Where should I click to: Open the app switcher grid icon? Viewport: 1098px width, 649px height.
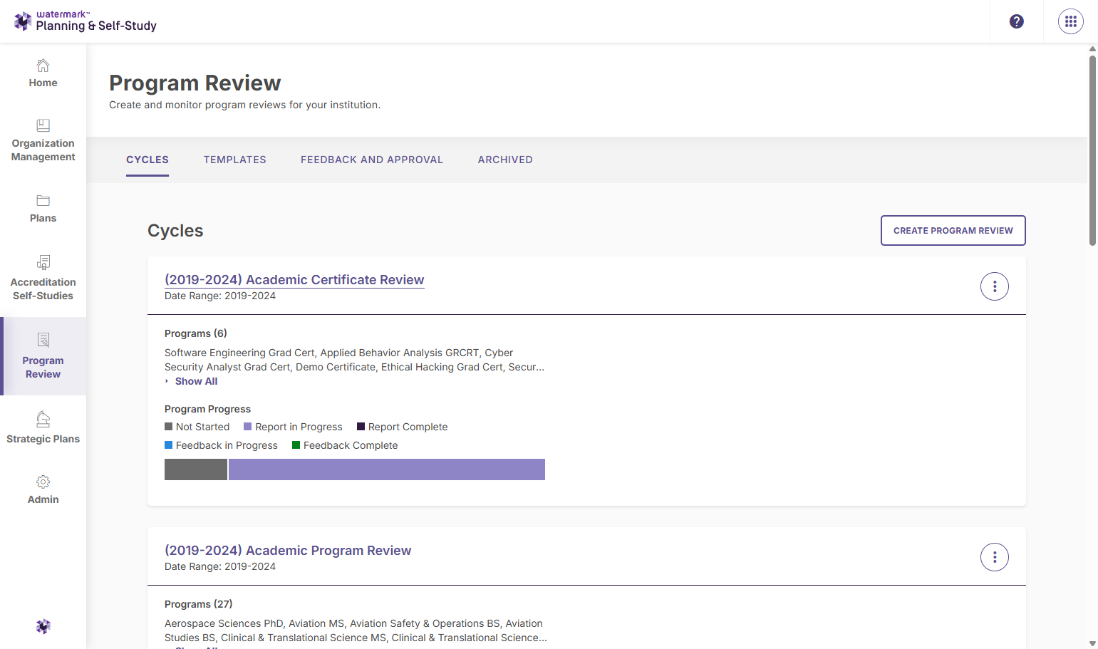pos(1070,21)
